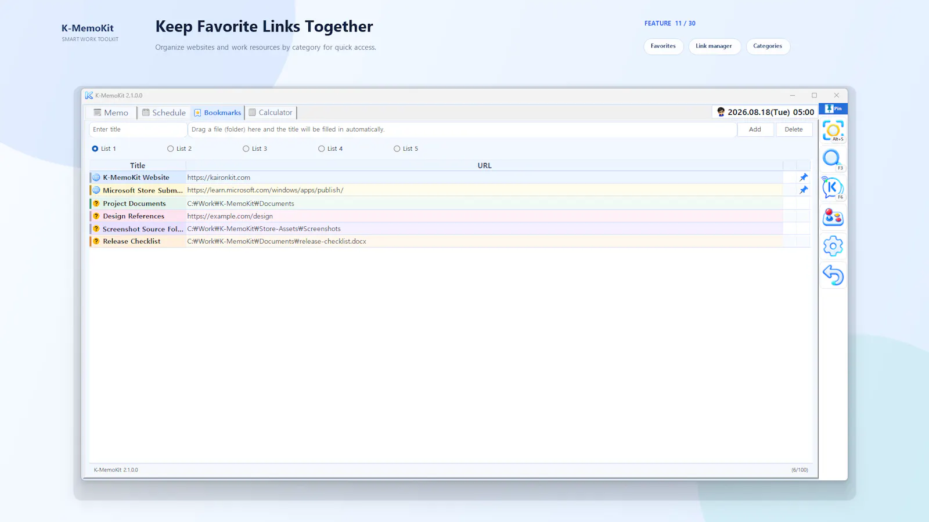Select the Design References title
Viewport: 929px width, 522px height.
click(134, 216)
